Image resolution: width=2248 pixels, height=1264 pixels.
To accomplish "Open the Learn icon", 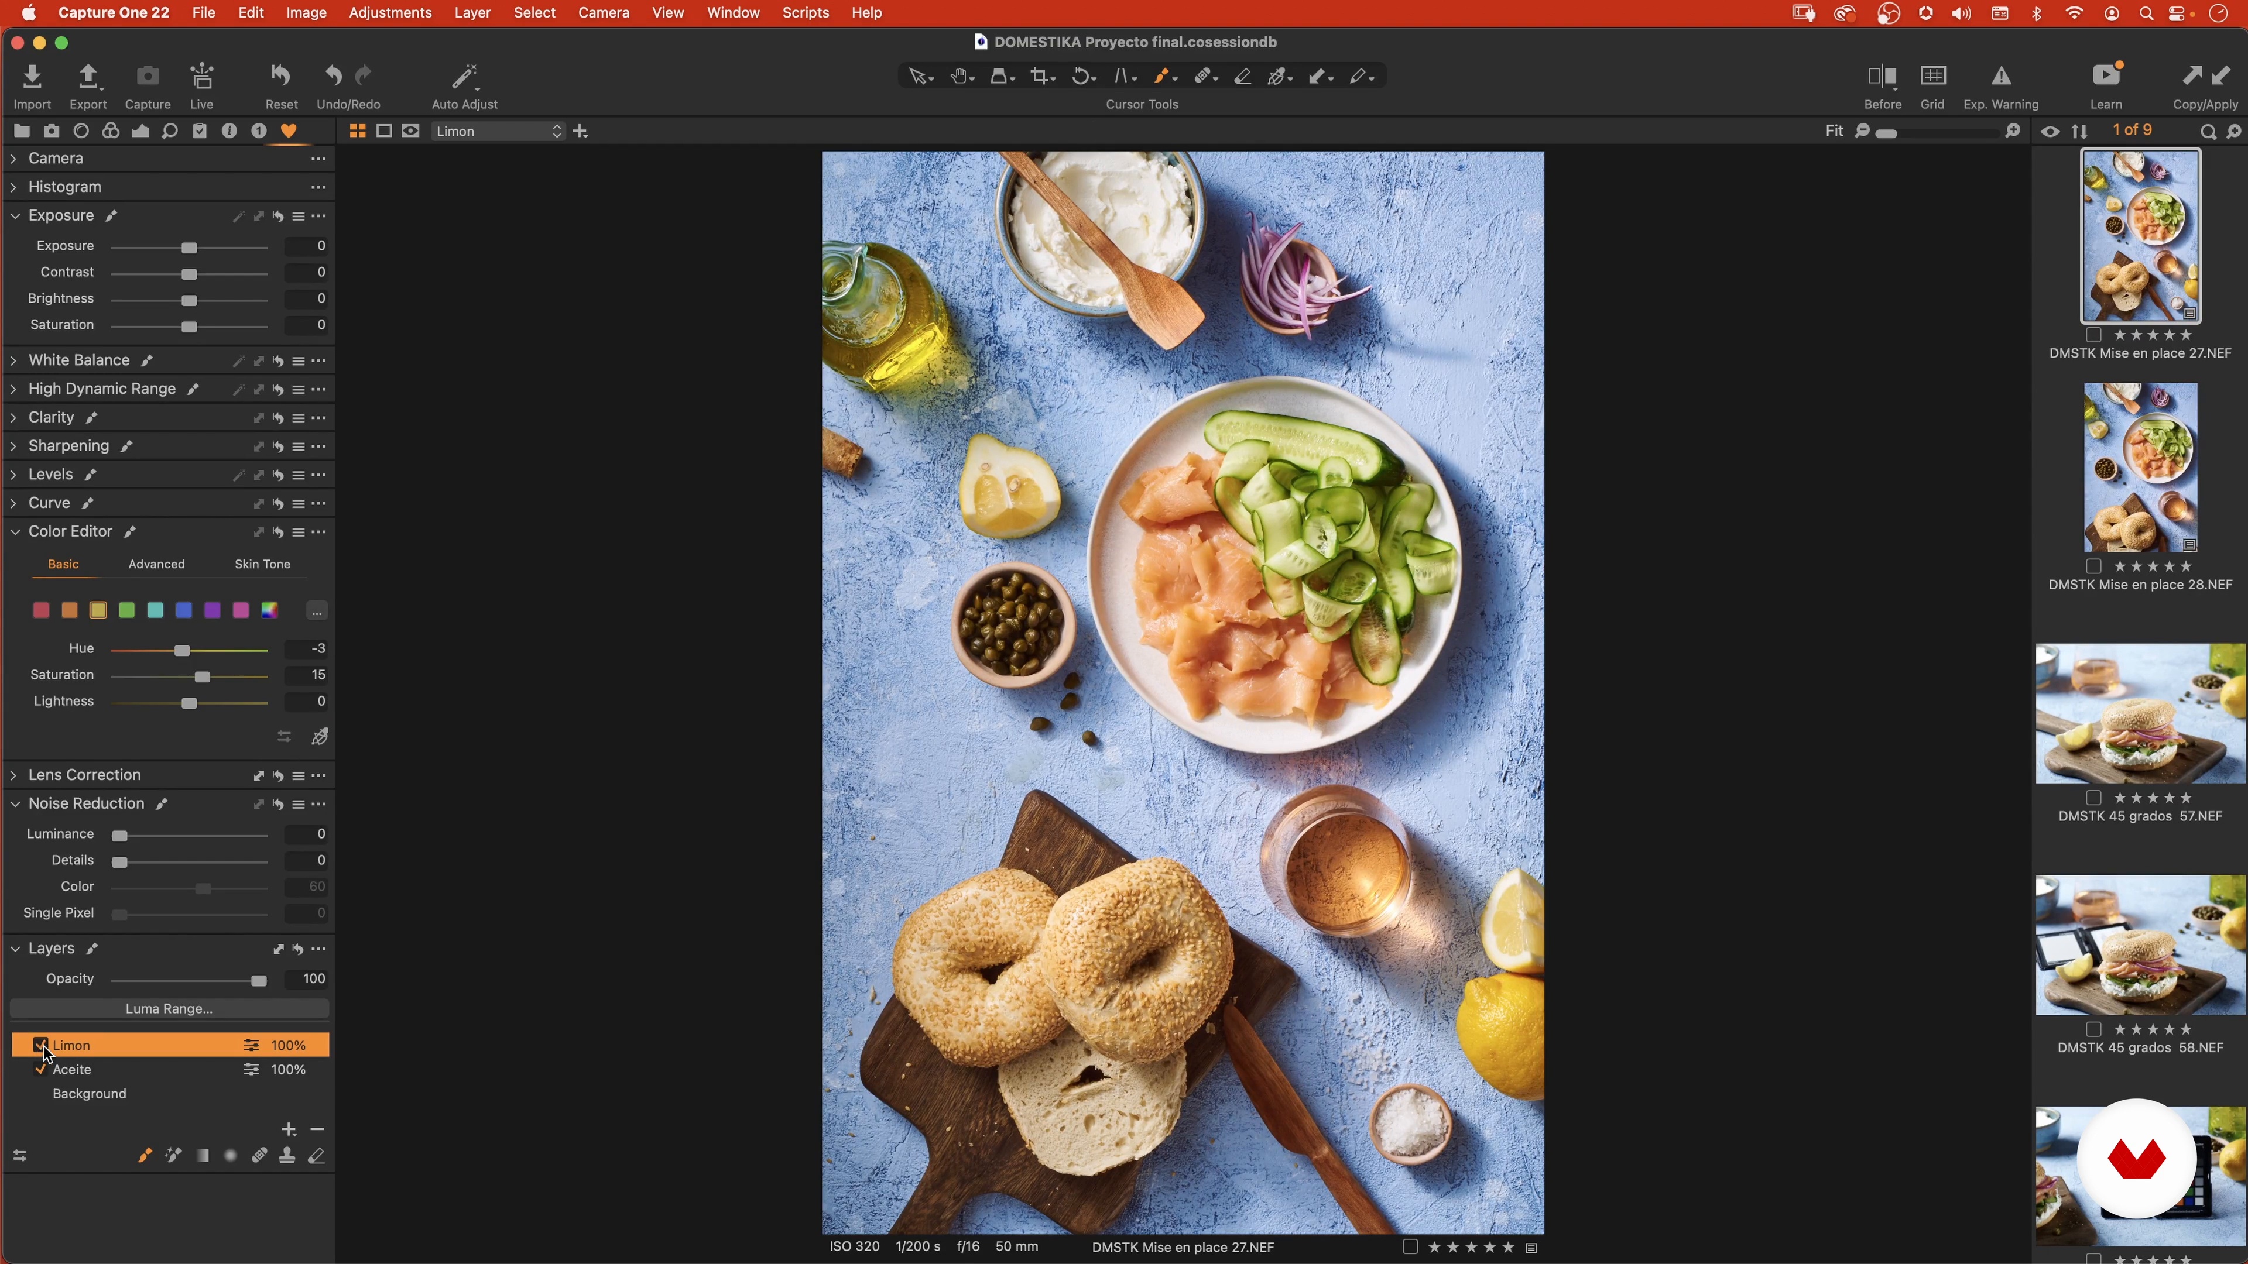I will tap(2107, 76).
